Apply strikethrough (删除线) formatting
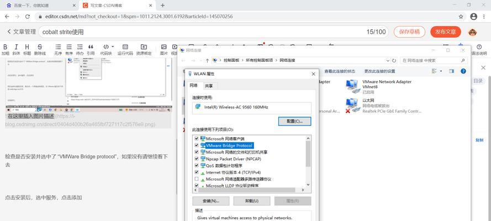The image size is (491, 221). point(40,50)
